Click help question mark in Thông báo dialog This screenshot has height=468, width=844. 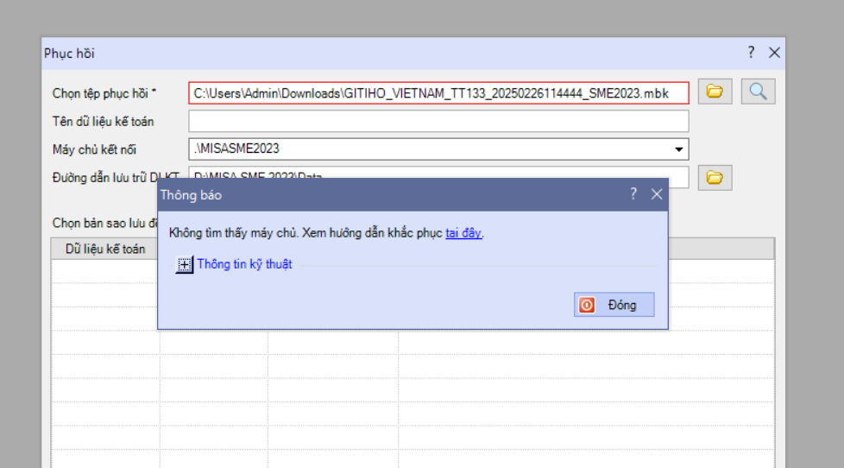pyautogui.click(x=633, y=194)
